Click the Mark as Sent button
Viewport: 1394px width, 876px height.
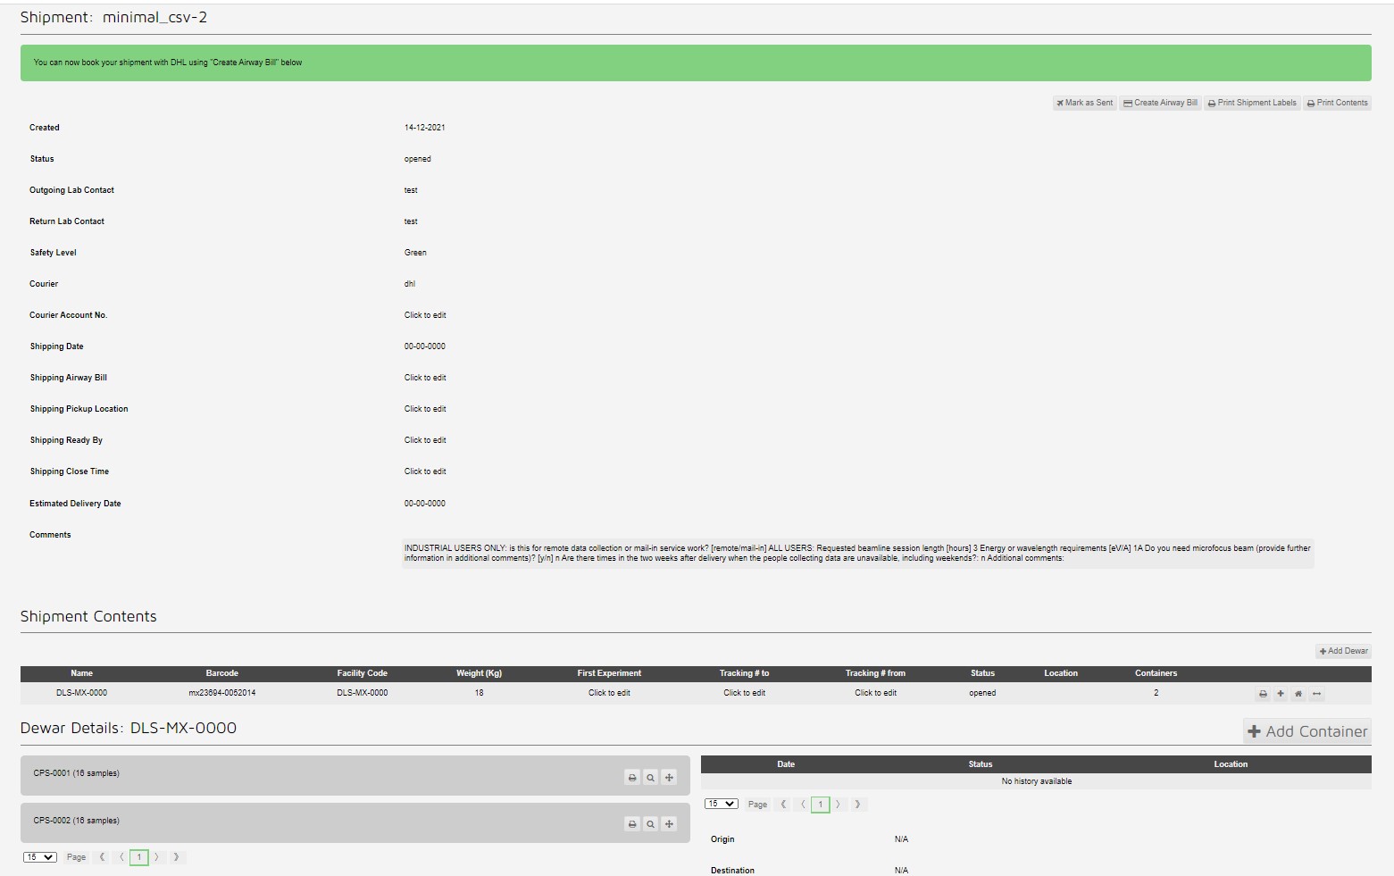point(1084,103)
